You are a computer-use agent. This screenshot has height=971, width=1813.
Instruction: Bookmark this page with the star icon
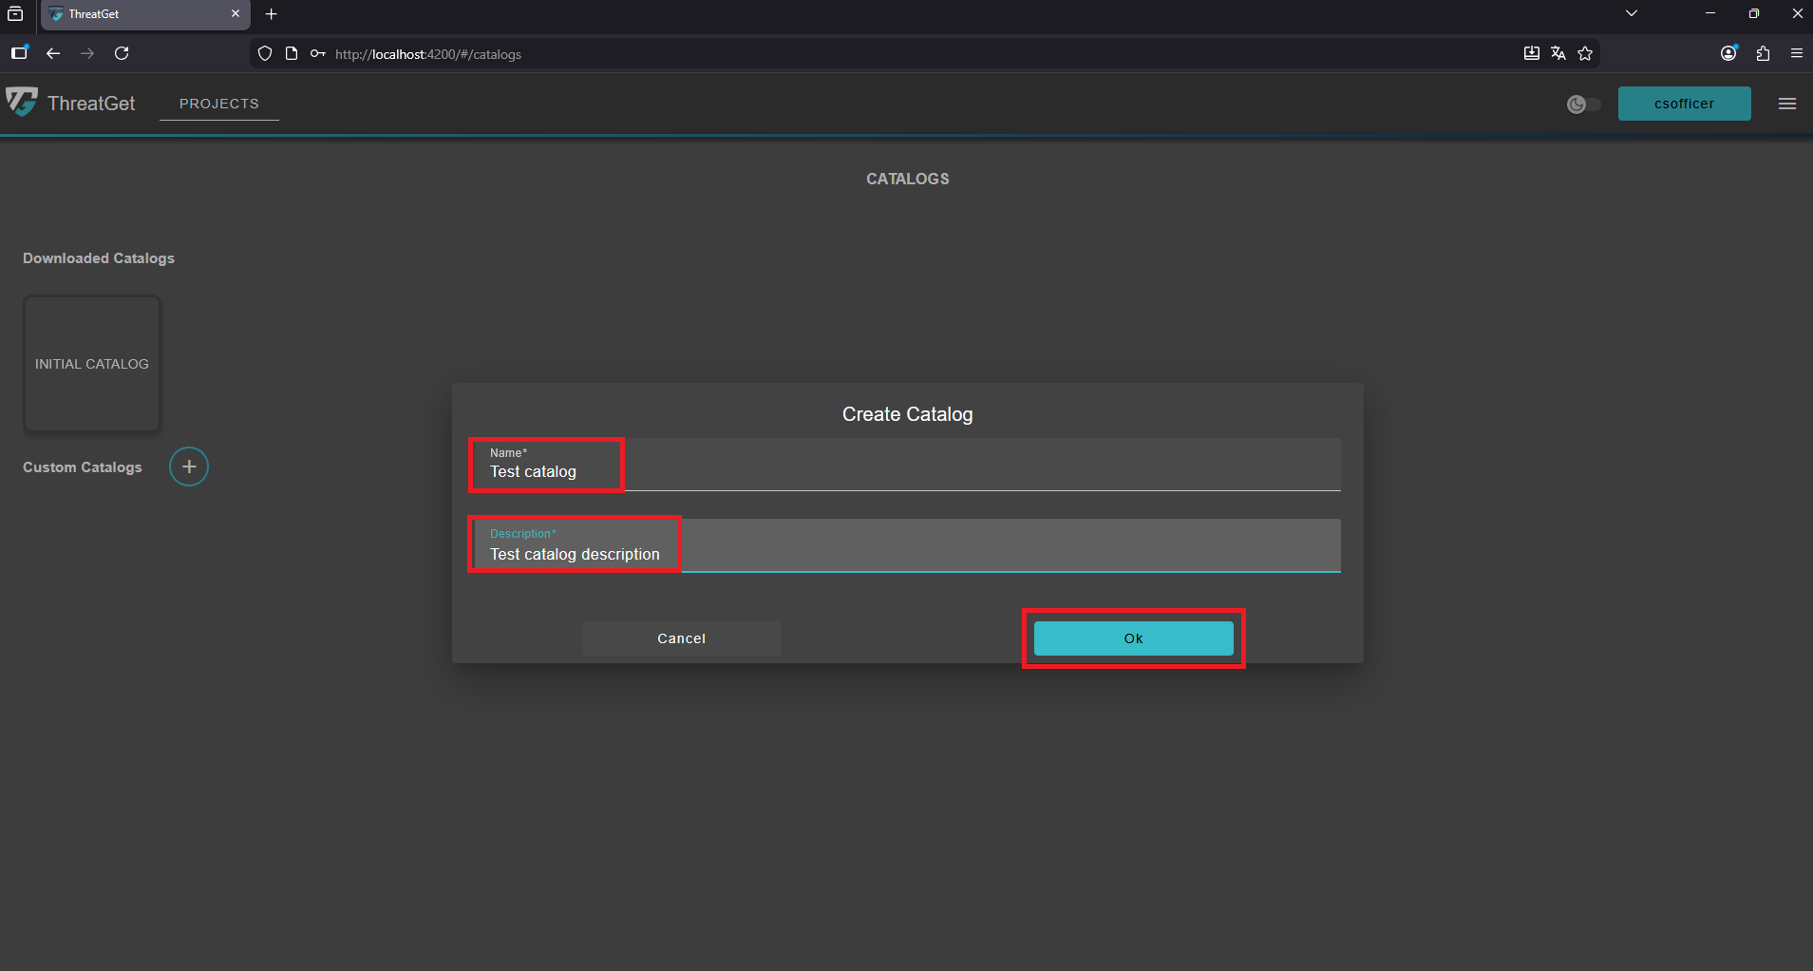[1584, 53]
